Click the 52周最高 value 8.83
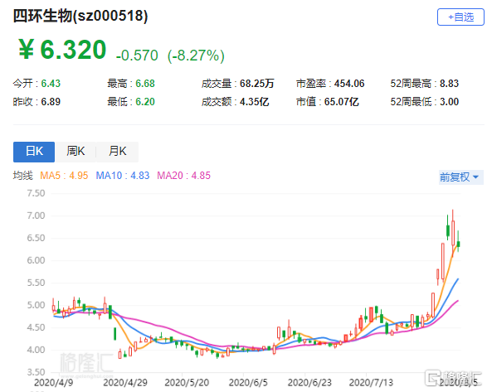Image resolution: width=487 pixels, height=392 pixels. [x=449, y=84]
